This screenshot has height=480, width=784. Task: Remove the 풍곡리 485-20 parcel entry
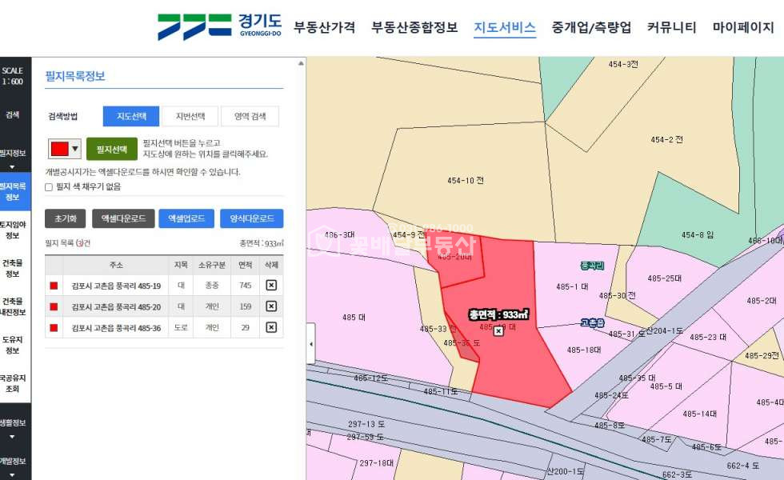click(x=270, y=306)
